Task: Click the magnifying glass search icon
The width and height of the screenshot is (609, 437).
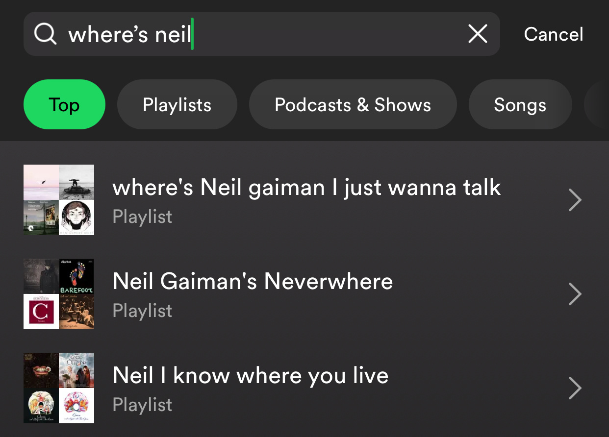Action: [45, 34]
